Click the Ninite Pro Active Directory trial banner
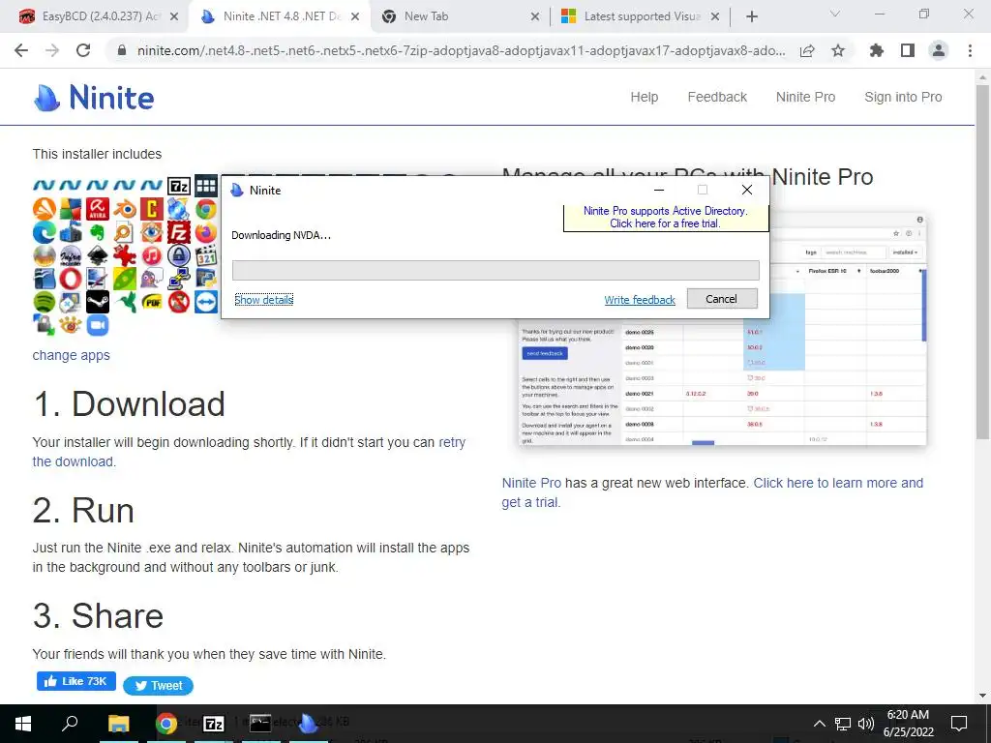 [665, 218]
